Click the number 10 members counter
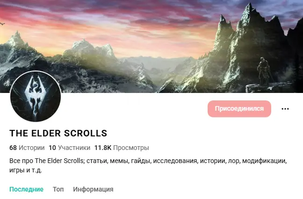 [52, 148]
